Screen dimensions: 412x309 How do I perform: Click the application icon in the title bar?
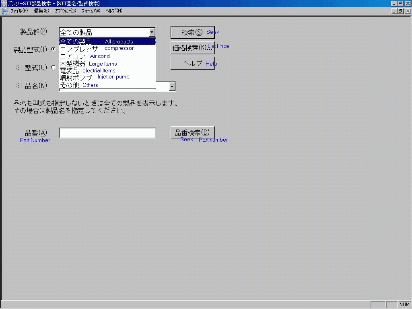tap(3, 3)
